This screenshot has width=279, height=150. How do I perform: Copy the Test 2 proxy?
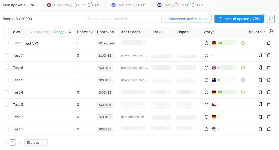[x=260, y=117]
